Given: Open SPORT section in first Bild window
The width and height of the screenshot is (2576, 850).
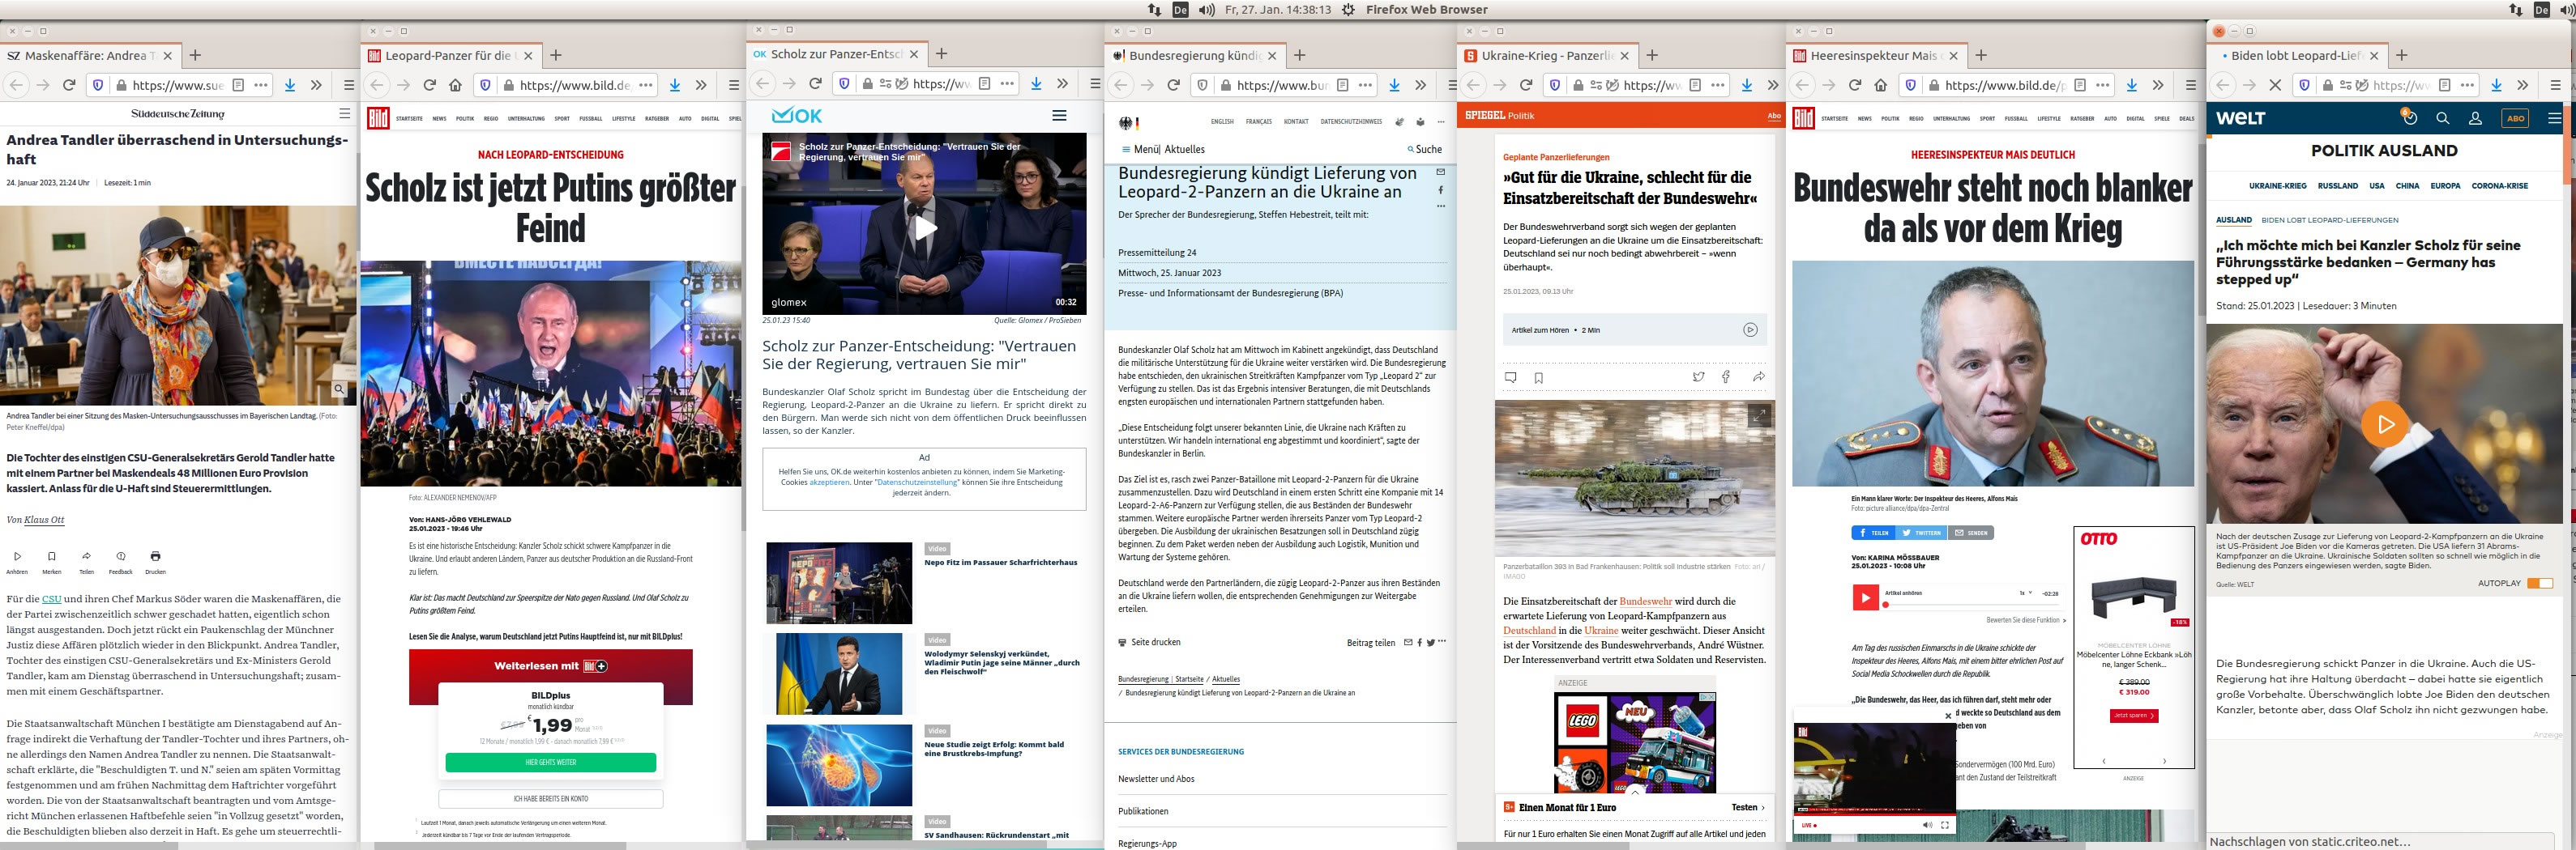Looking at the screenshot, I should pos(562,119).
